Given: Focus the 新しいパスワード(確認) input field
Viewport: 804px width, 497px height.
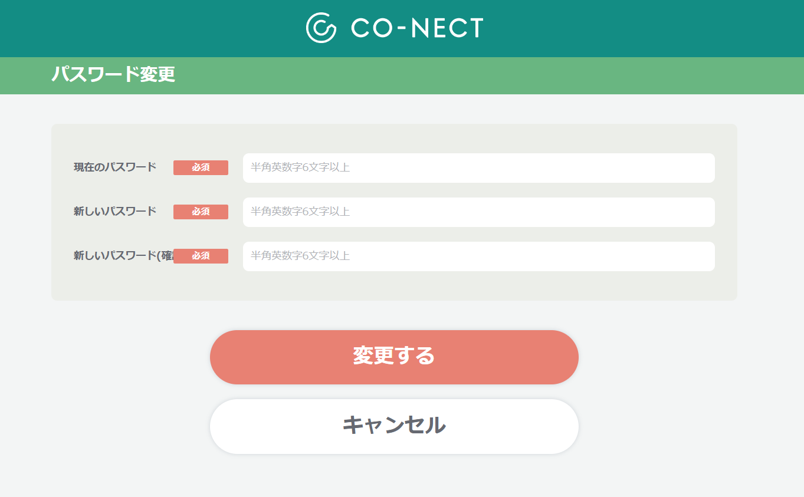Looking at the screenshot, I should coord(478,256).
